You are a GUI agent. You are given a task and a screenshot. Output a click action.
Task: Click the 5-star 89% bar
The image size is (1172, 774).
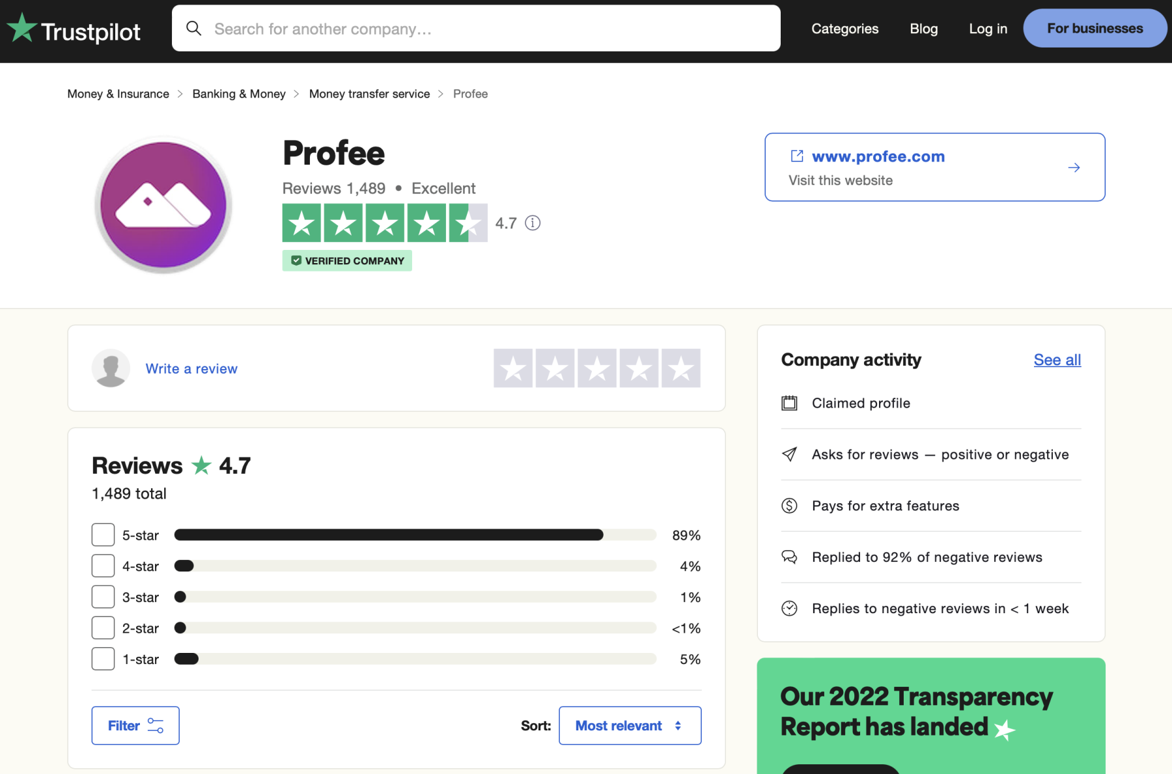[415, 535]
